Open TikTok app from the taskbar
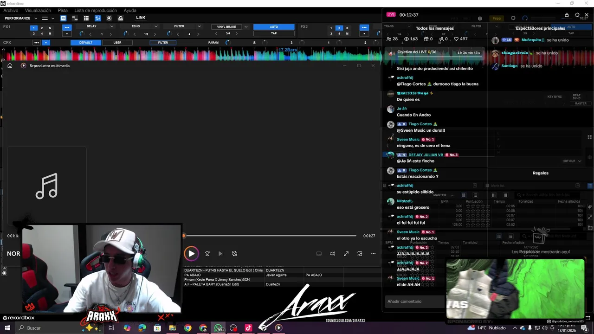594x334 pixels. (248, 328)
